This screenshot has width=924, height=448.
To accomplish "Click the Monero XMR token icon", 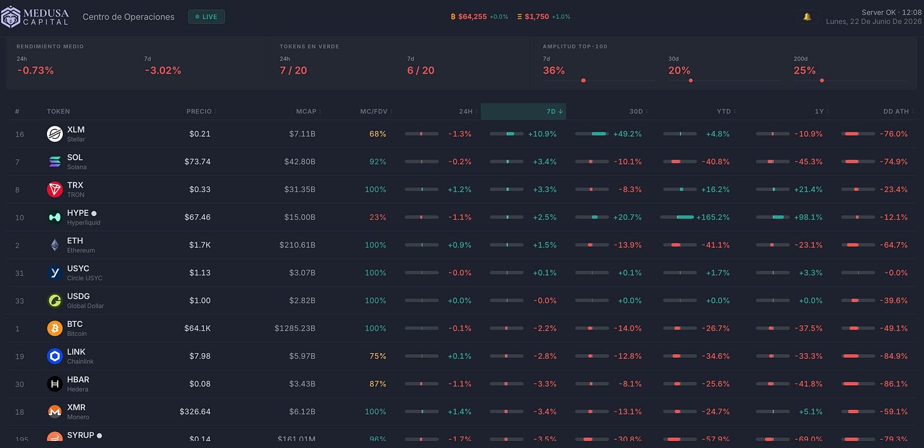I will [55, 412].
